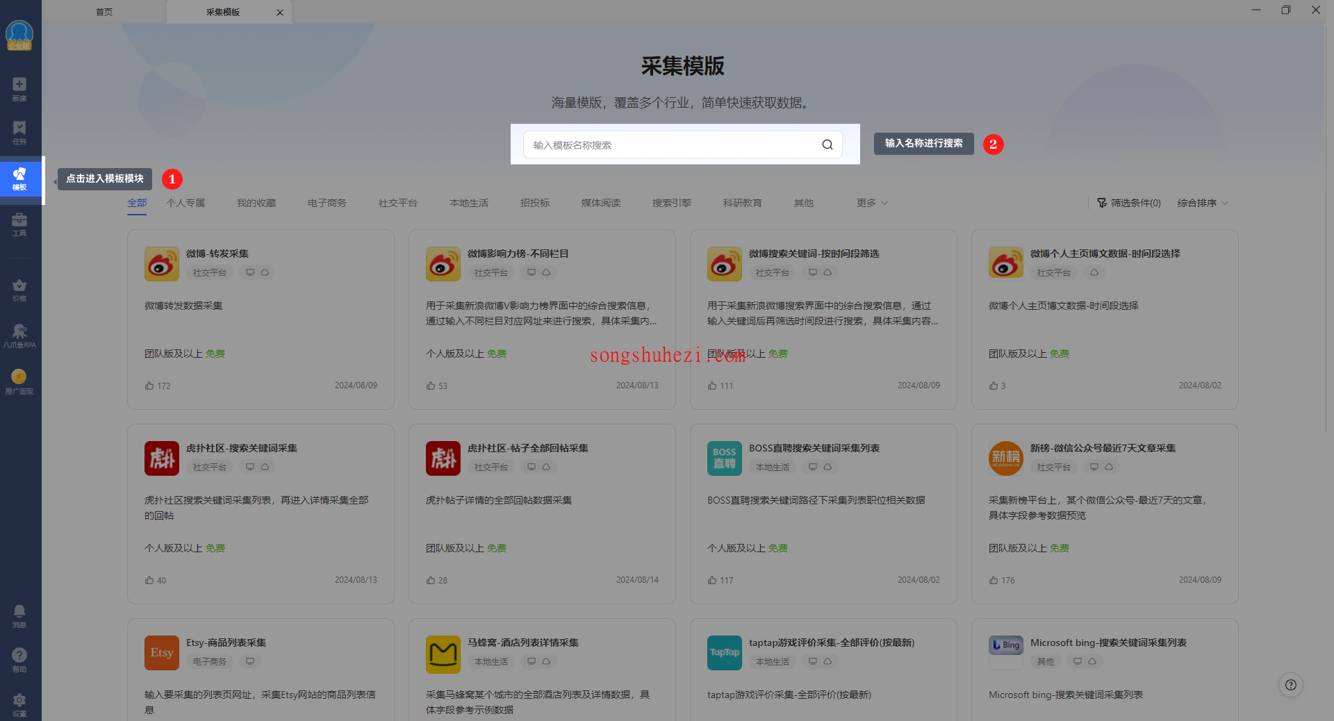Like the BOSS直聘 template with 117 likes

pyautogui.click(x=712, y=580)
